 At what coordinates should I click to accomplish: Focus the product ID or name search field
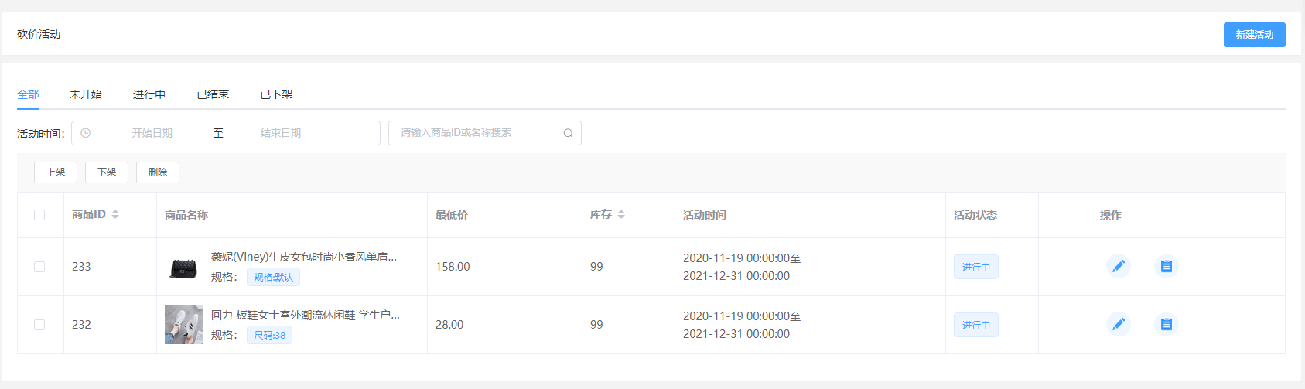[x=485, y=133]
